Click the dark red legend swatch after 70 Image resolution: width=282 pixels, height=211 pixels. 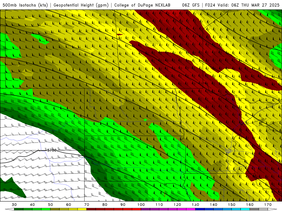91,209
